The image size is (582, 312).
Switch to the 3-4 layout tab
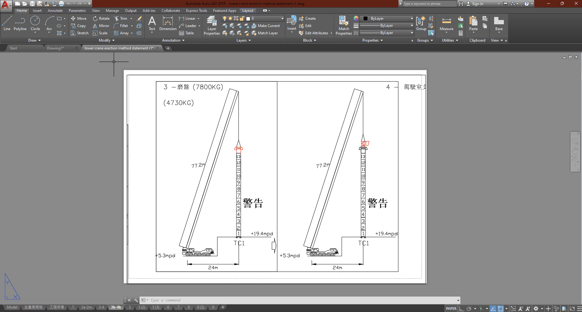[x=101, y=307]
